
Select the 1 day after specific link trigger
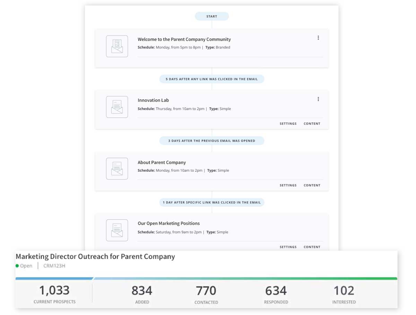click(x=211, y=202)
